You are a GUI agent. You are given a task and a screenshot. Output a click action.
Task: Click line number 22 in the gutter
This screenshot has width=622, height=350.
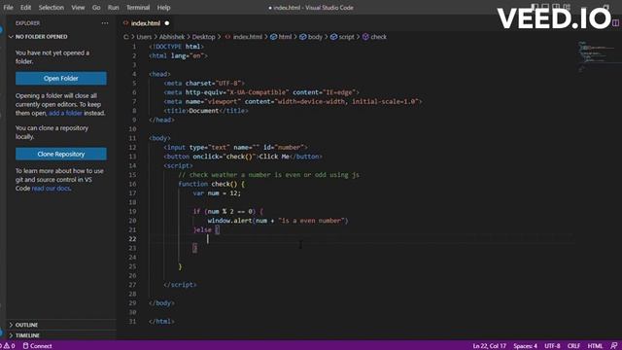(x=132, y=239)
